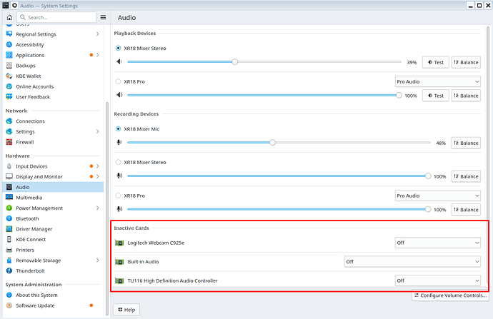Open Regional Settings in sidebar
Screen dimensions: 493x319
[53, 34]
